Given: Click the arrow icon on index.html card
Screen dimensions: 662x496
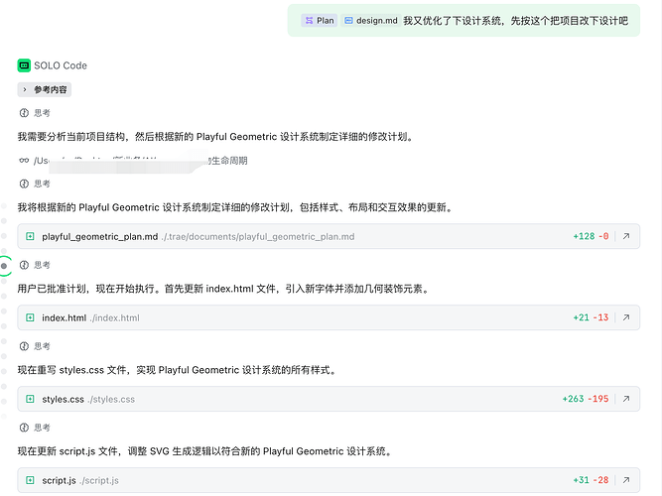Looking at the screenshot, I should (626, 317).
